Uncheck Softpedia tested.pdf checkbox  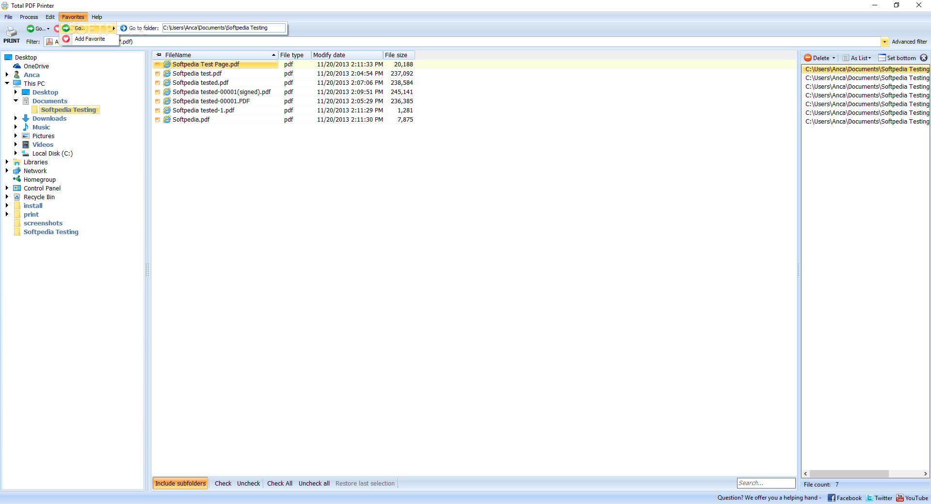coord(158,83)
